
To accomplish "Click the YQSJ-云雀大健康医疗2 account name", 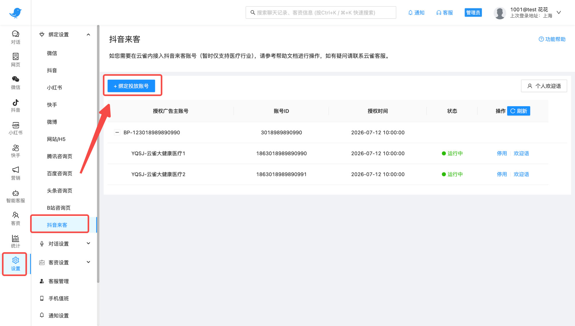I will 158,174.
